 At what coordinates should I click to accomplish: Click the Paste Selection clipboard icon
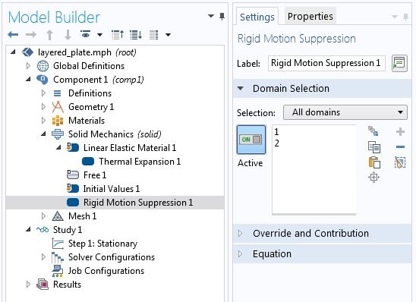point(374,162)
